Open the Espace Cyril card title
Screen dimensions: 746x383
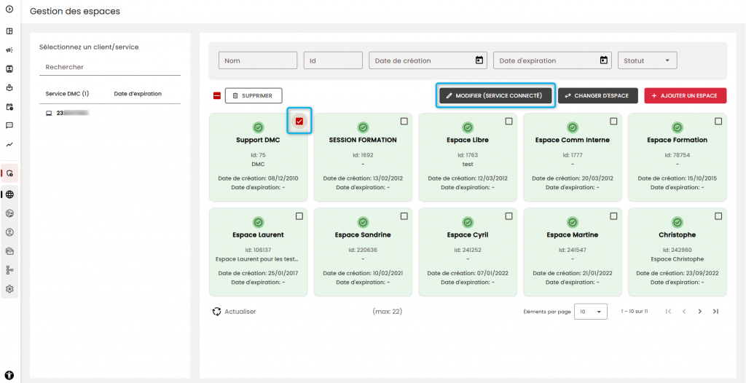(x=468, y=234)
